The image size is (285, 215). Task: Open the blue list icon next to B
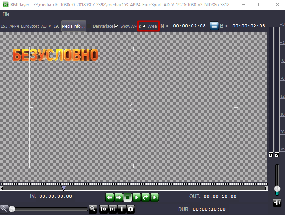(x=214, y=26)
